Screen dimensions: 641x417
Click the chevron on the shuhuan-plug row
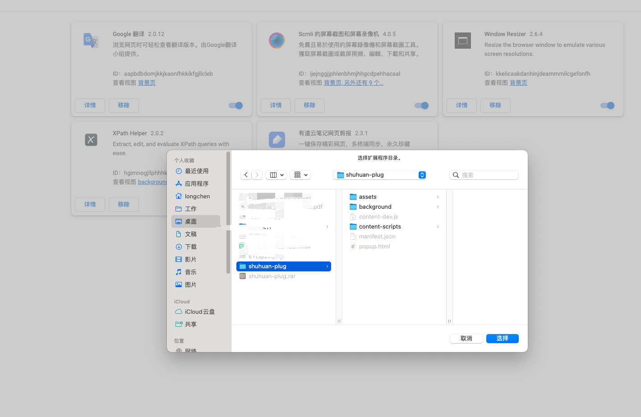327,266
